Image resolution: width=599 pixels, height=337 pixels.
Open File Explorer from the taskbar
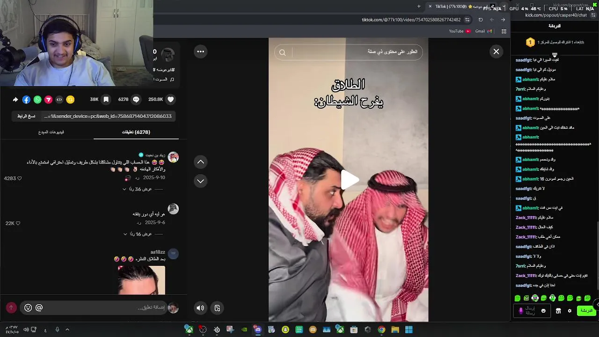pos(395,330)
